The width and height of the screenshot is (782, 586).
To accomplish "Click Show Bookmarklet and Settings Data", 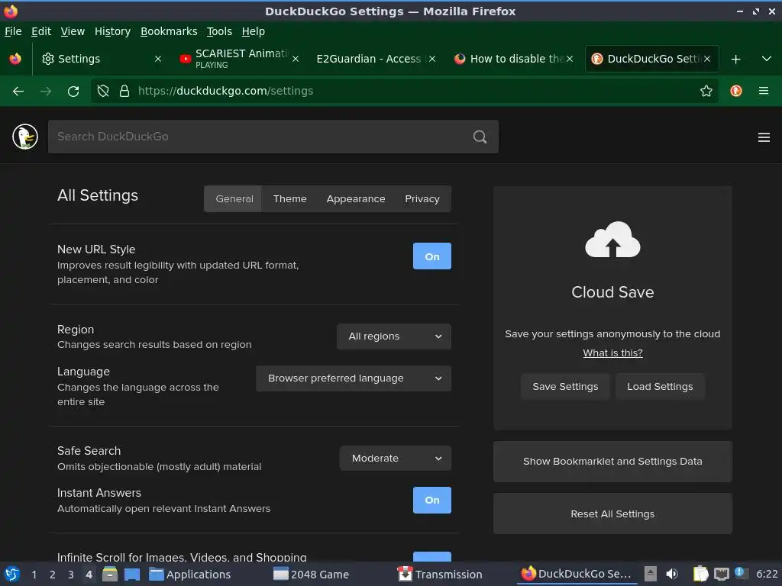I will click(612, 462).
